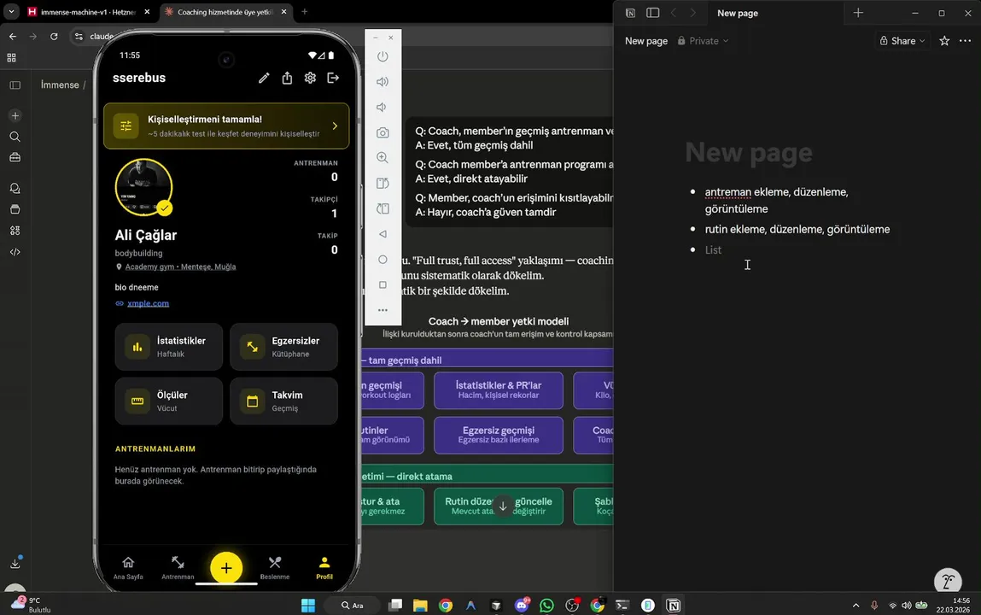This screenshot has height=615, width=981.
Task: Click the TAKİPÇİ follower count 1
Action: (334, 214)
